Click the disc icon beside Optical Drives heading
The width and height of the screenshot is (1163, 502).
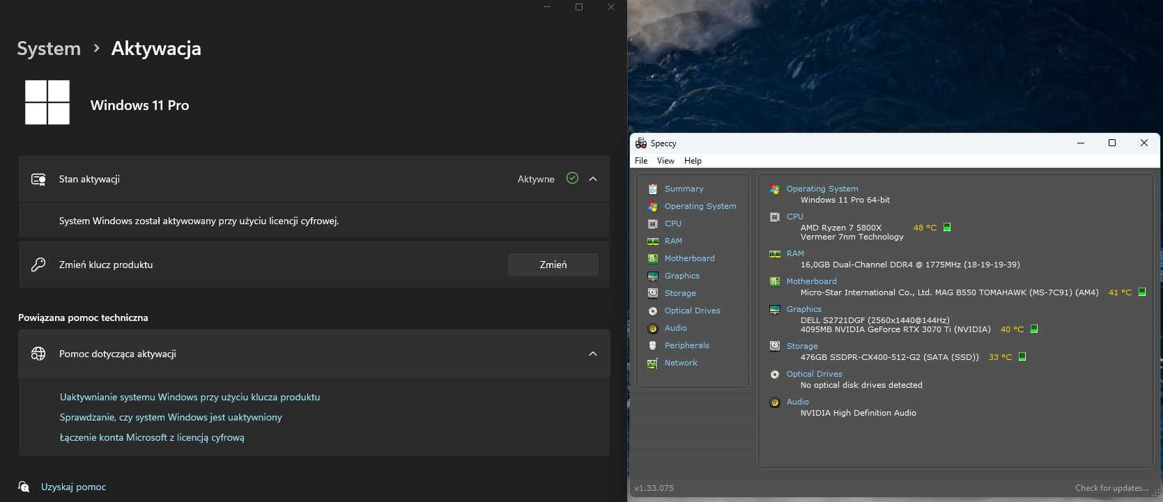775,374
